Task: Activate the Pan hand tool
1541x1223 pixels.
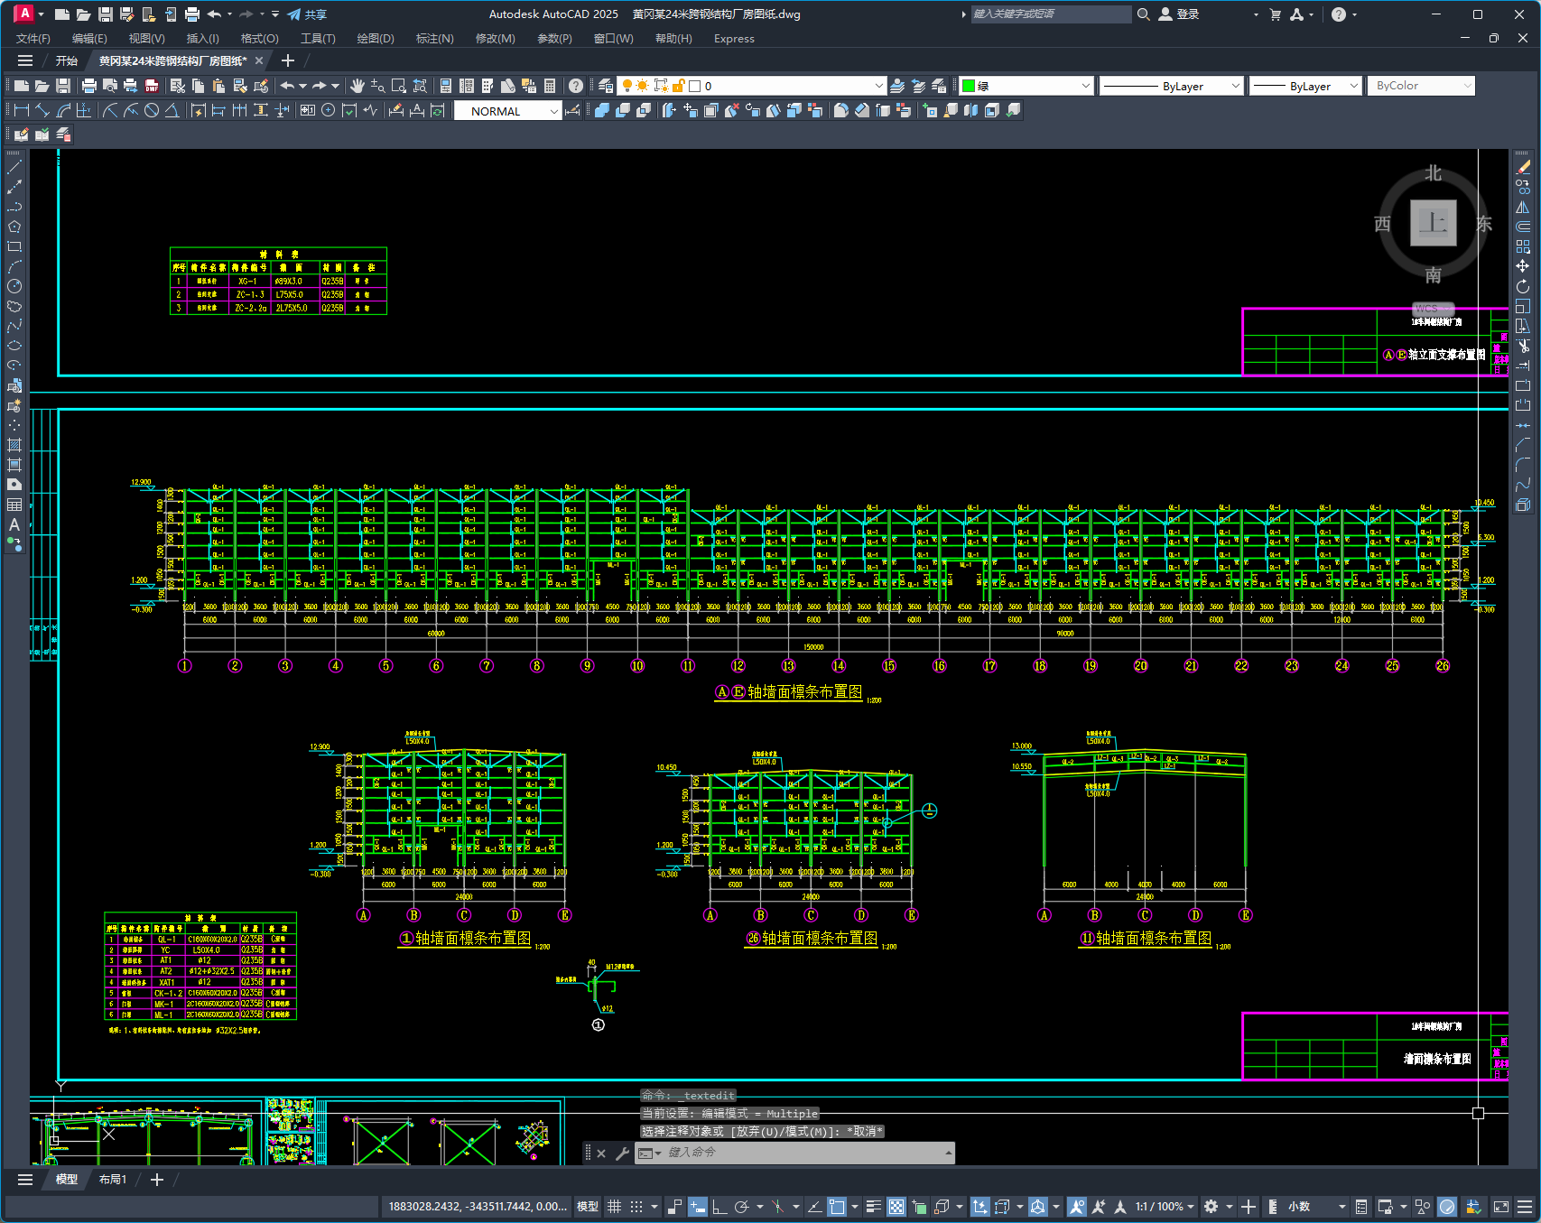Action: (357, 86)
